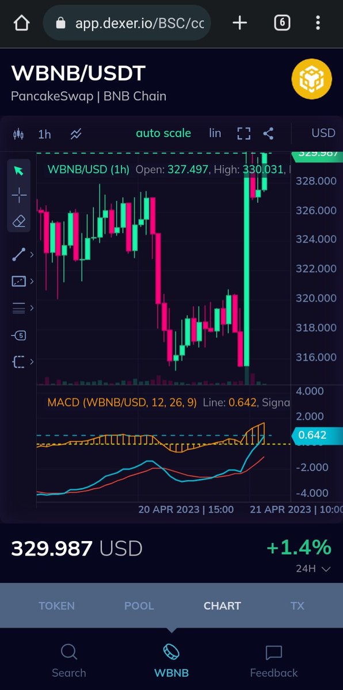This screenshot has height=690, width=343.
Task: Open Search in bottom navigation
Action: pos(68,661)
